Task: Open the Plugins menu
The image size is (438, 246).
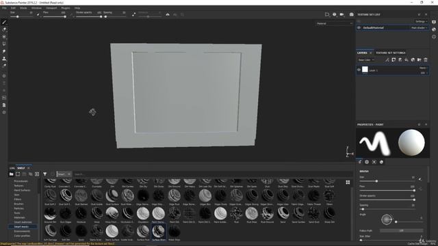Action: click(66, 8)
